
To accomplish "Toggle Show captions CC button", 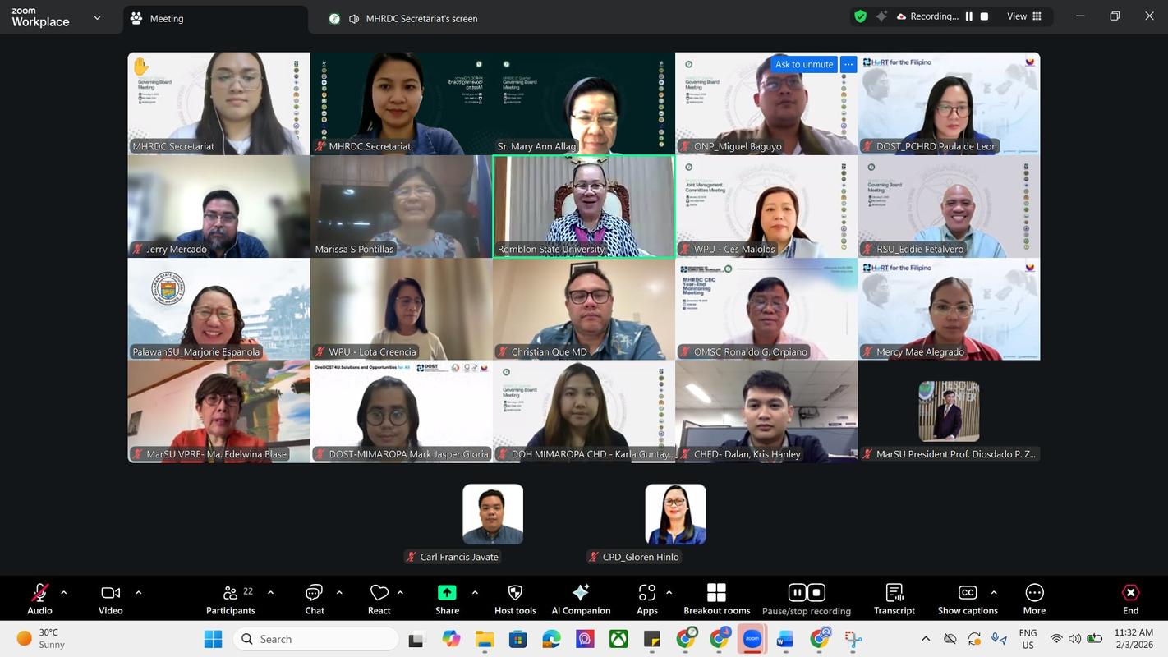I will [x=968, y=599].
